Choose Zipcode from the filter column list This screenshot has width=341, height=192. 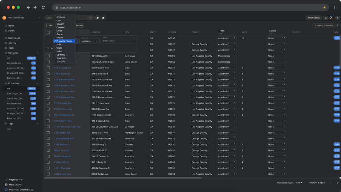[61, 61]
